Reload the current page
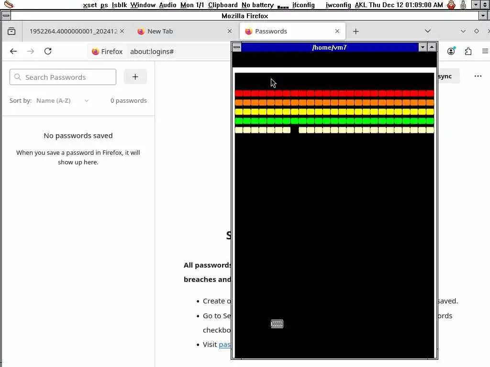This screenshot has width=490, height=367. (x=48, y=51)
